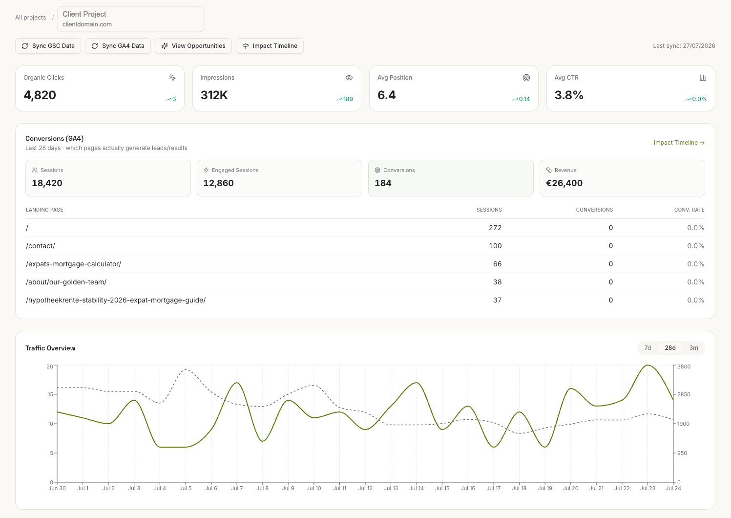731x518 pixels.
Task: Select the Conversions metric card
Action: 451,178
